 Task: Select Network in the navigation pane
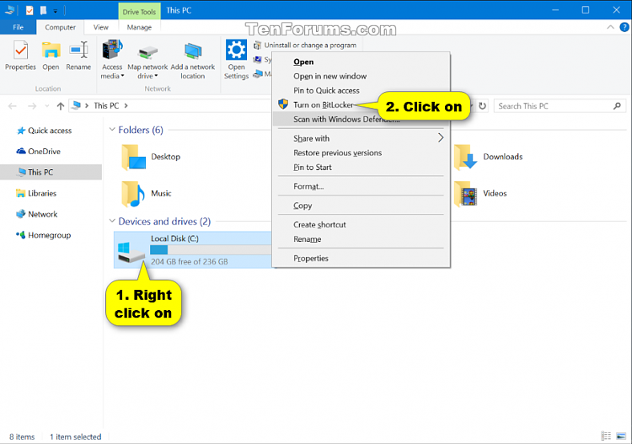[42, 214]
